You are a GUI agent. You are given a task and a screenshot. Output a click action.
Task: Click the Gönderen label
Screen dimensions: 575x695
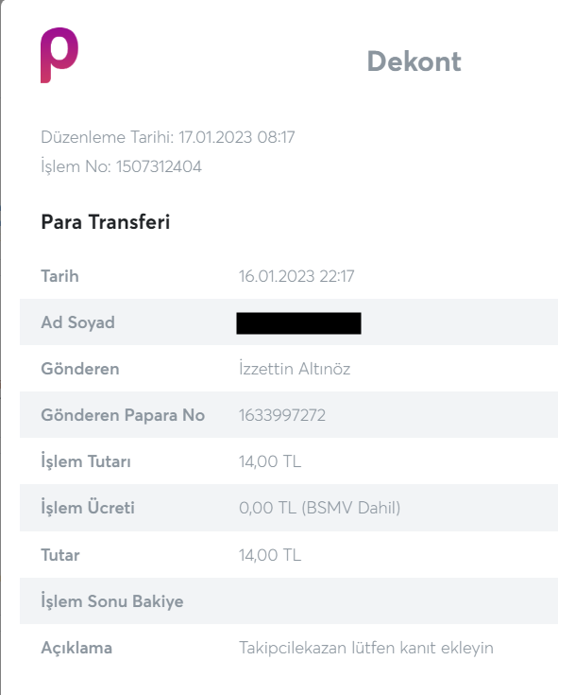[x=80, y=369]
